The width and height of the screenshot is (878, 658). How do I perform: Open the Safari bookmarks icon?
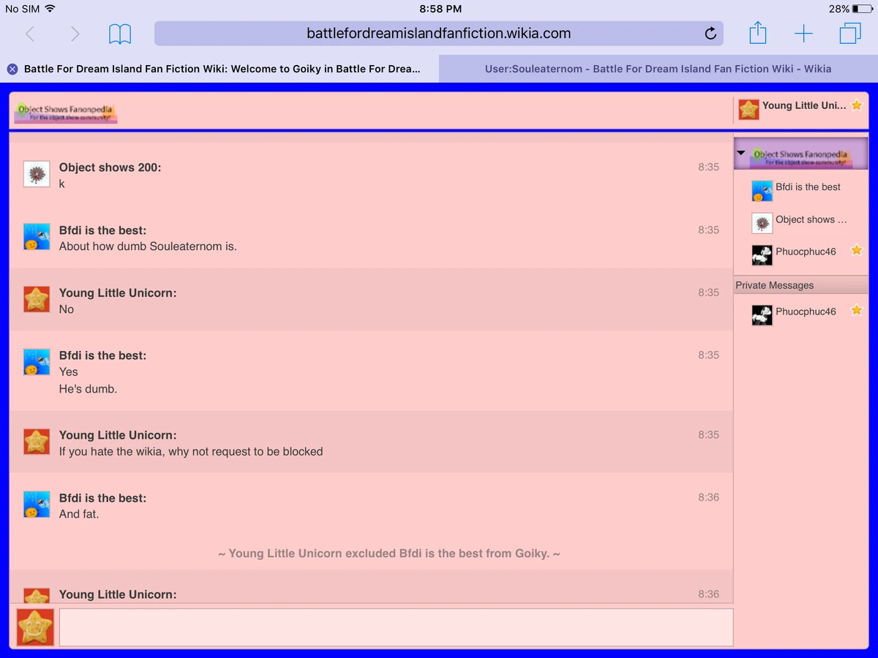pyautogui.click(x=119, y=33)
